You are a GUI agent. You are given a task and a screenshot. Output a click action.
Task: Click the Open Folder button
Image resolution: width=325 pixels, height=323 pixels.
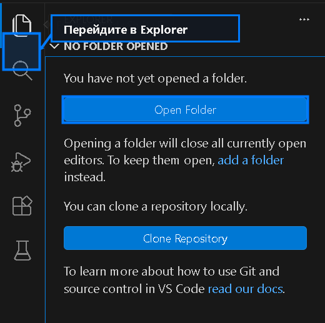point(185,110)
